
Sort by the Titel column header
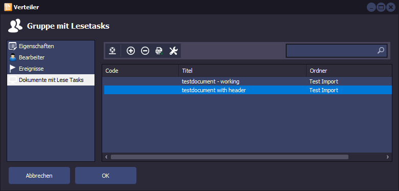click(x=243, y=71)
